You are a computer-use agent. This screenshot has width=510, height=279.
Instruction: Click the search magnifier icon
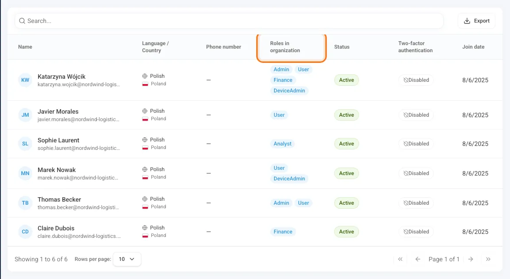point(22,21)
